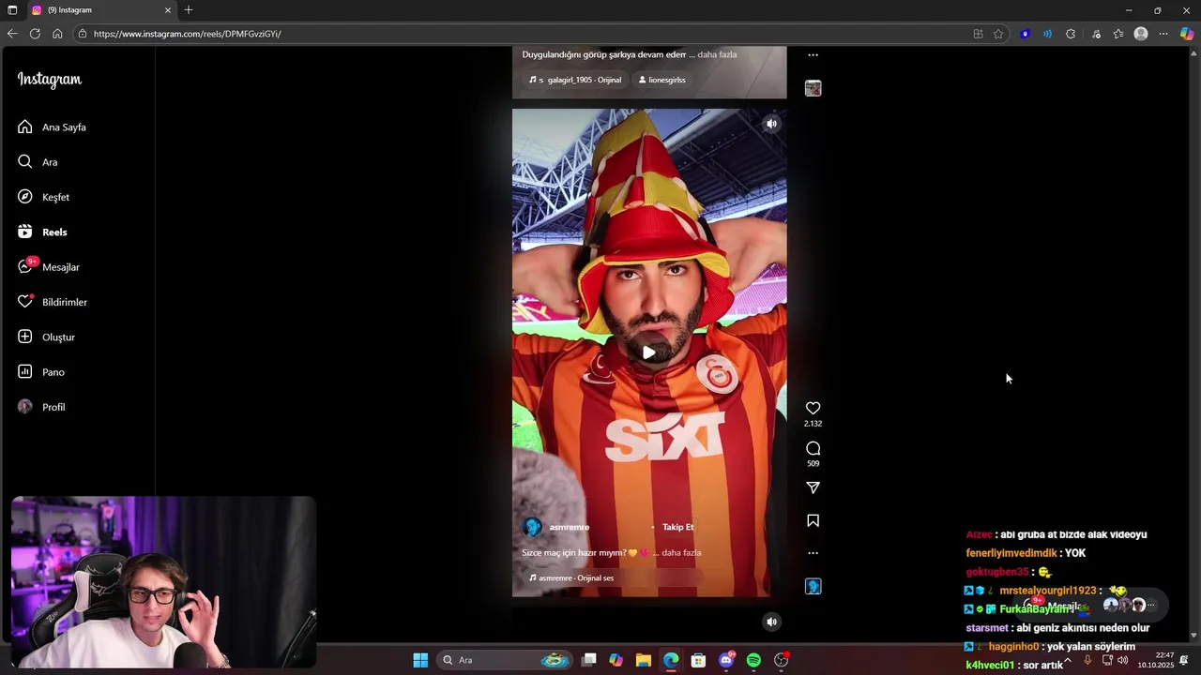Viewport: 1201px width, 675px height.
Task: Open Ana Sayfa in the Instagram sidebar
Action: pos(52,127)
